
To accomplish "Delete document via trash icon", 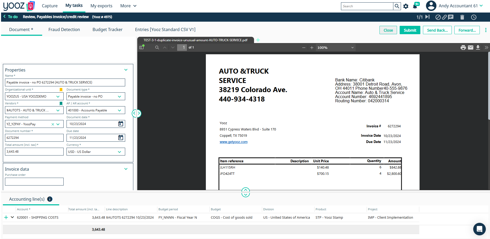I will [x=462, y=17].
